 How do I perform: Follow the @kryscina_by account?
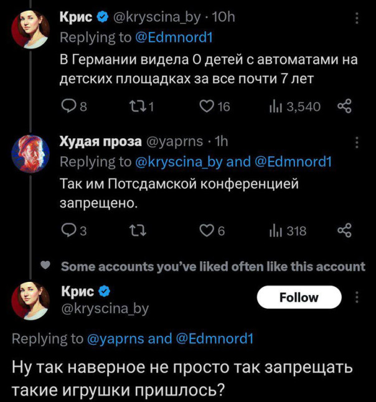(299, 297)
